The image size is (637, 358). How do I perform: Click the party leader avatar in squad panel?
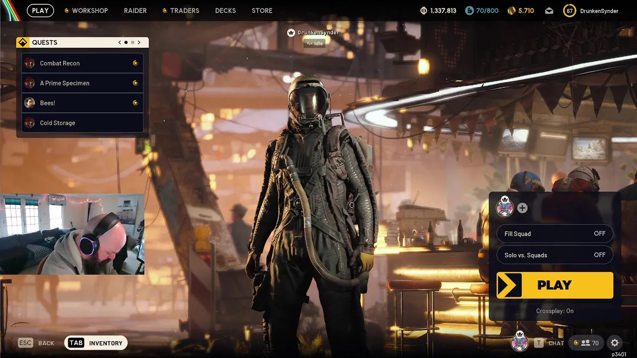(x=505, y=207)
